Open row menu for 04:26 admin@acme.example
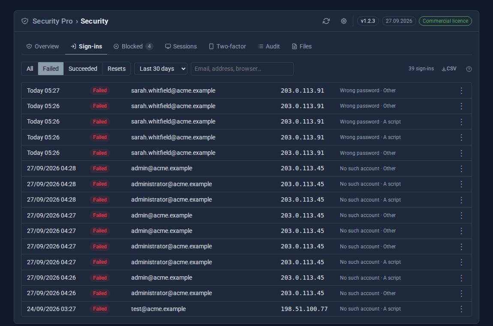Screen dimensions: 493x326 click(461, 278)
